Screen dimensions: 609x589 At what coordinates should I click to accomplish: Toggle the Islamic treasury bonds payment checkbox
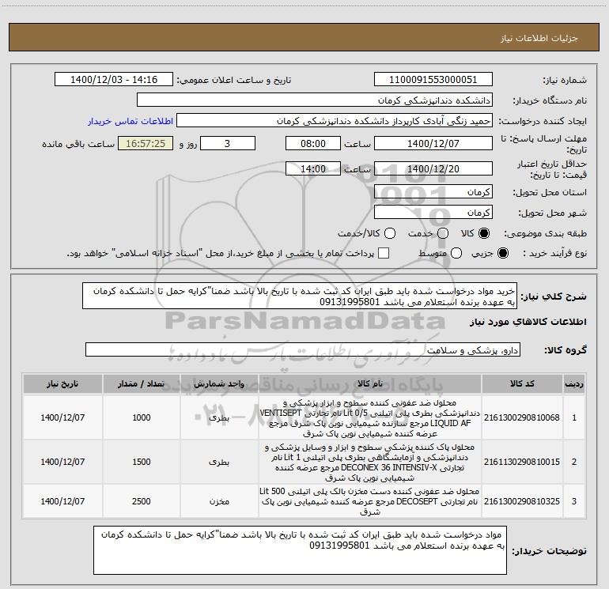(x=384, y=253)
